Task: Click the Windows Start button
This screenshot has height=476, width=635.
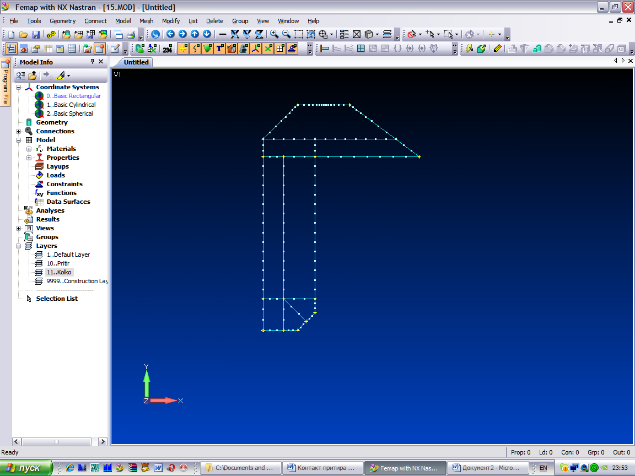Action: (26, 468)
